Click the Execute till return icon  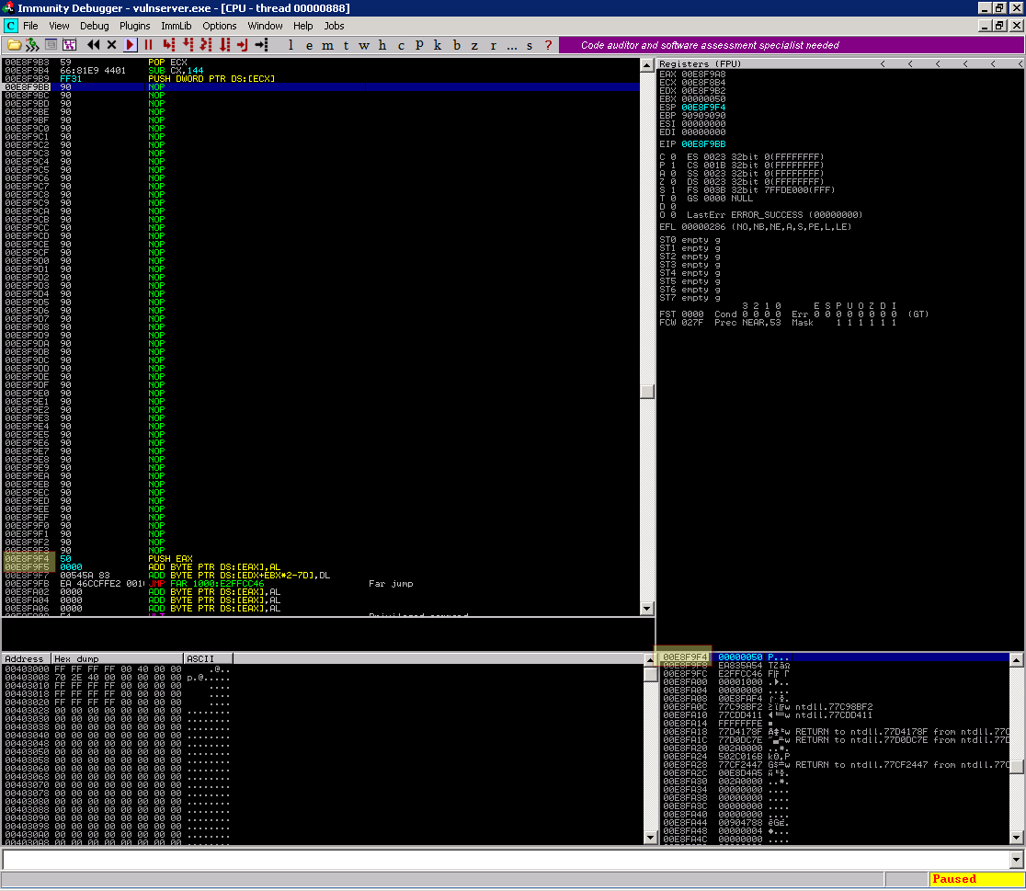click(243, 45)
